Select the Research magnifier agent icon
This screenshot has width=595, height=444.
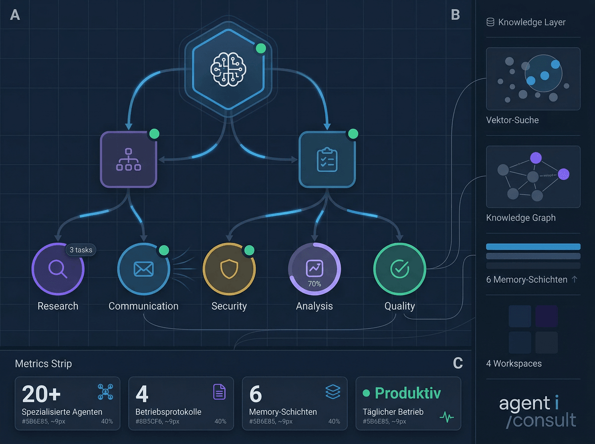click(58, 269)
